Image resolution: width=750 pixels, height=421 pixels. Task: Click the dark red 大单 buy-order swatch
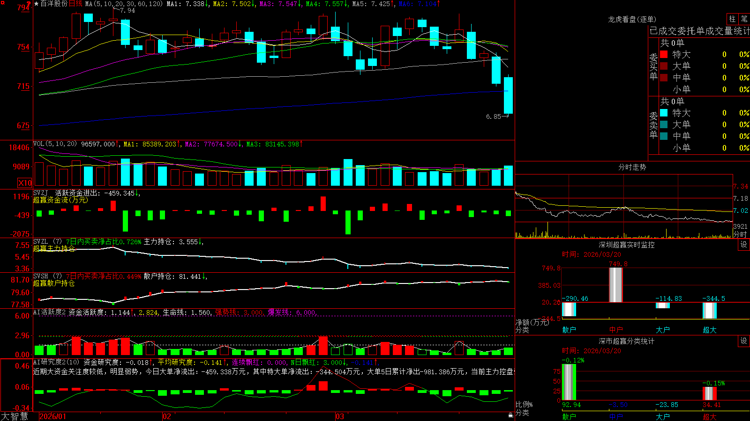click(x=664, y=66)
